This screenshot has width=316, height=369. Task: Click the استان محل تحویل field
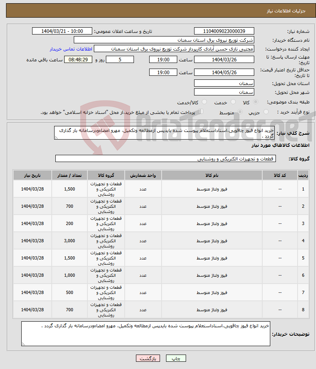tap(224, 83)
